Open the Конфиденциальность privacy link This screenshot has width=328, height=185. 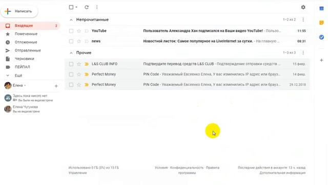pyautogui.click(x=187, y=168)
